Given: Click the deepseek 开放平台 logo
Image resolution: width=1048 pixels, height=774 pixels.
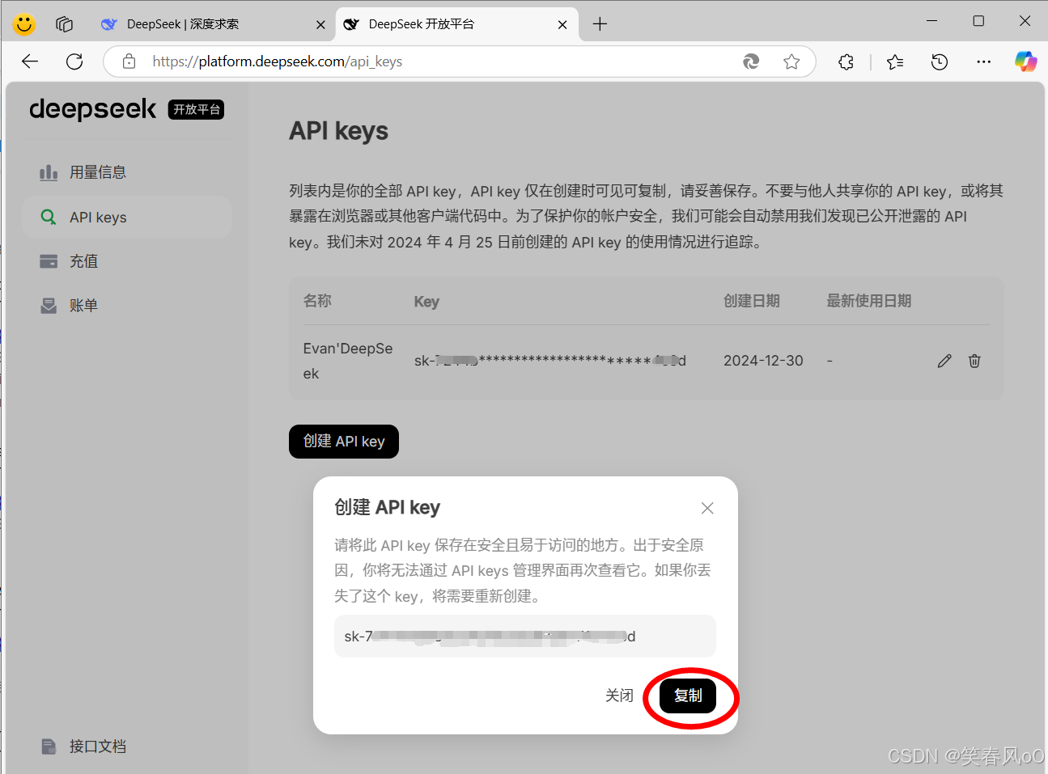Looking at the screenshot, I should 127,109.
